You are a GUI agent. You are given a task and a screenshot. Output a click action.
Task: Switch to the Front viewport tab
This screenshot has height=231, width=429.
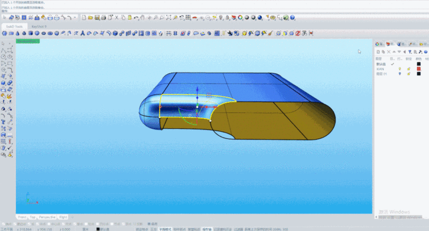(22, 217)
